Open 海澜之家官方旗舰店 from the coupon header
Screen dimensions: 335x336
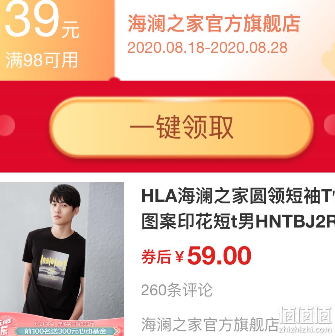click(214, 24)
